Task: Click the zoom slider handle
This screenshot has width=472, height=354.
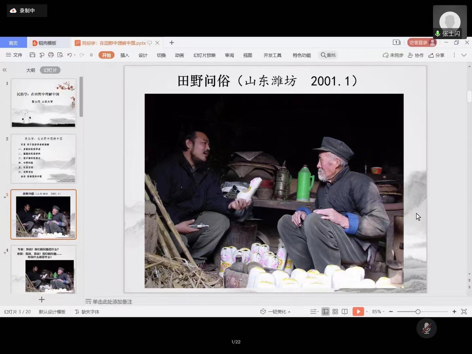Action: [418, 312]
